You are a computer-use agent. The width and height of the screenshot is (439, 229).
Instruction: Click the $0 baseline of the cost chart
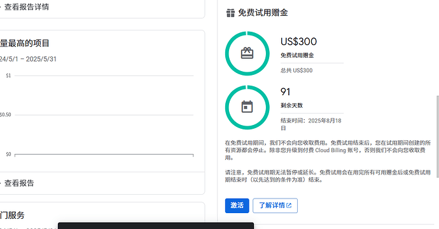coord(104,154)
